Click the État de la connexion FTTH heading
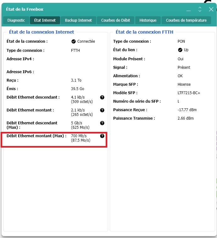The width and height of the screenshot is (217, 238). pyautogui.click(x=144, y=32)
